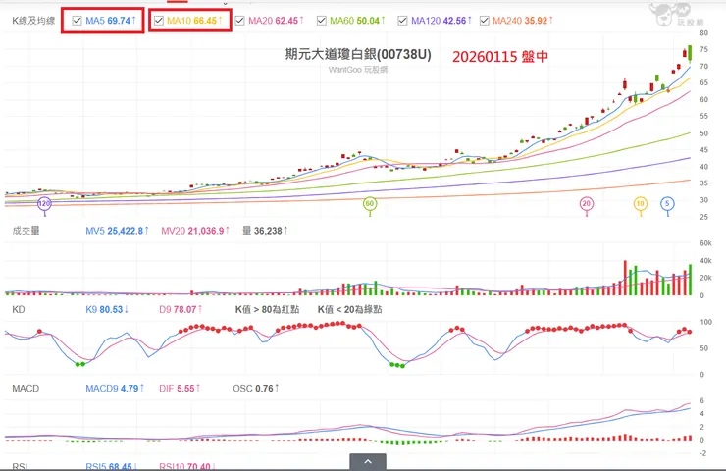The image size is (726, 471).
Task: Click the MA60 50.04 value label
Action: pyautogui.click(x=357, y=21)
